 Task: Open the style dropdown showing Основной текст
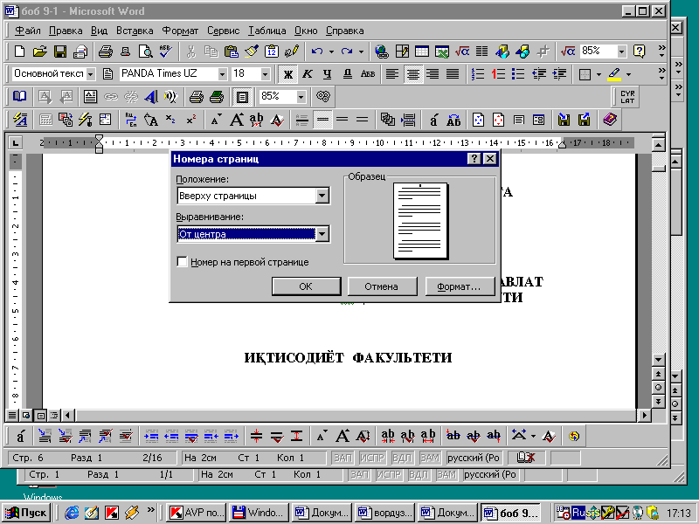91,74
